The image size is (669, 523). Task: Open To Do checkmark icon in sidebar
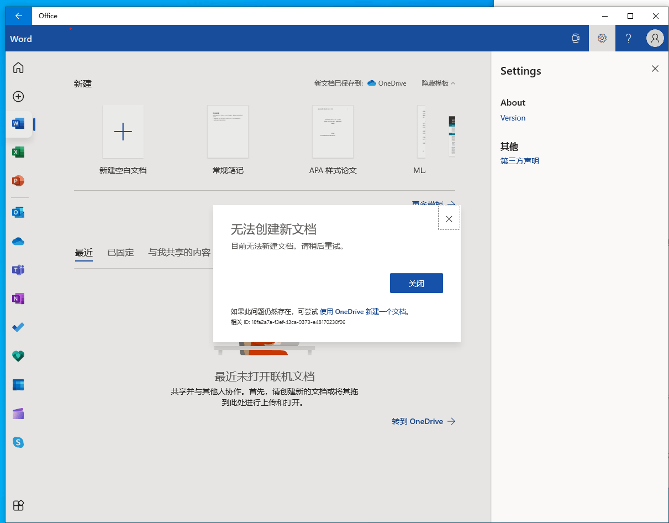pyautogui.click(x=18, y=328)
